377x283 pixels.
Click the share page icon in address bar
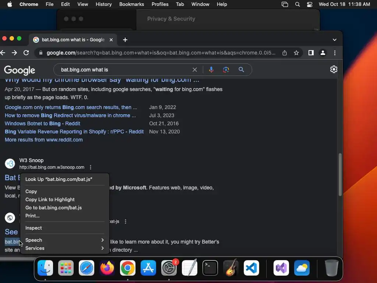tap(285, 53)
